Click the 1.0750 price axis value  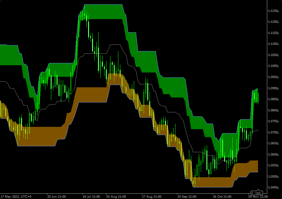pos(273,121)
